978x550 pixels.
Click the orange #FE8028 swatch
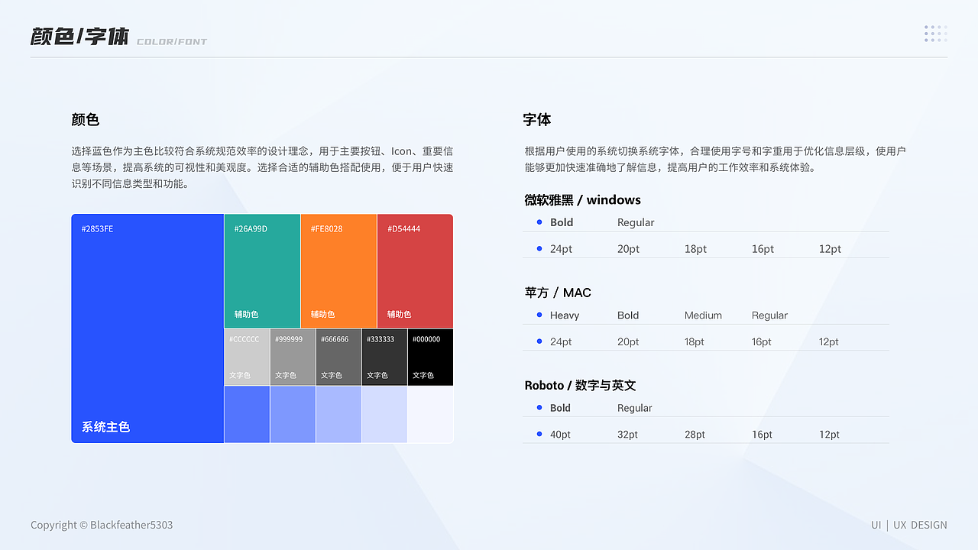coord(338,271)
